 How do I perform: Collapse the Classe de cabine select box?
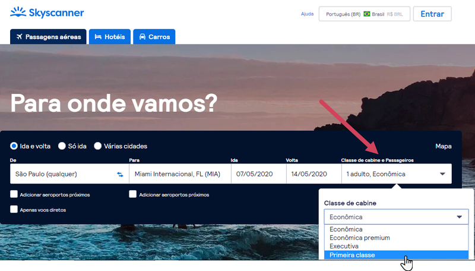(x=396, y=217)
